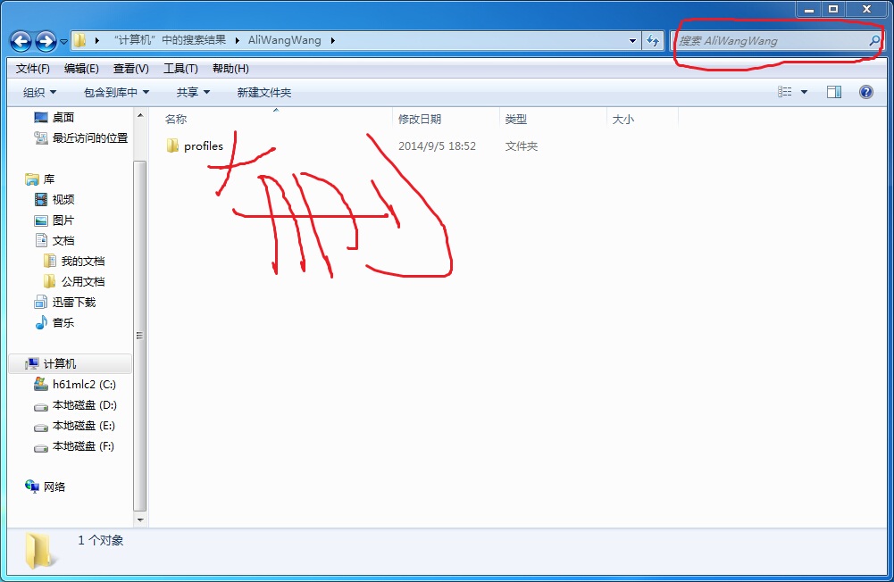The width and height of the screenshot is (894, 582).
Task: Open the address bar history dropdown
Action: pos(632,41)
